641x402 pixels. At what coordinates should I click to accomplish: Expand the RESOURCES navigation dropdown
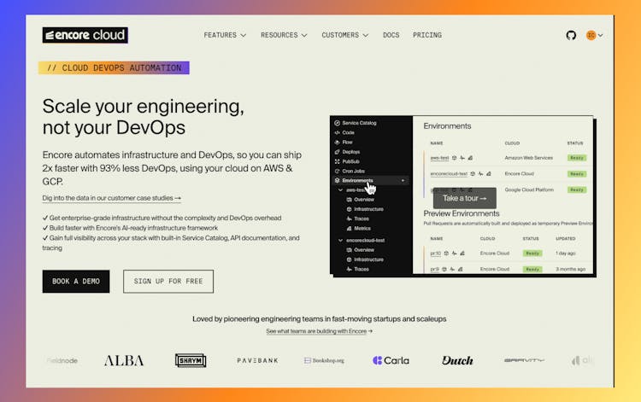coord(284,35)
